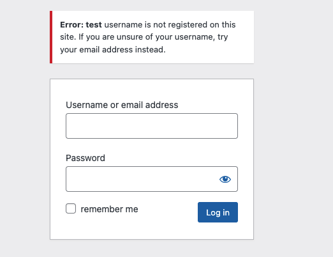
Task: Click the bold word "test" in error
Action: coord(94,25)
